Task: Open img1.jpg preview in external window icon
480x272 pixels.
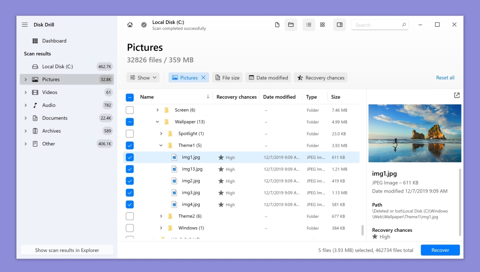Action: click(456, 95)
